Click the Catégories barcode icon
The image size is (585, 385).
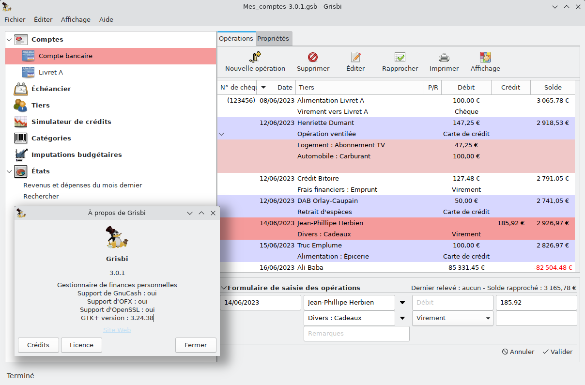tap(21, 138)
